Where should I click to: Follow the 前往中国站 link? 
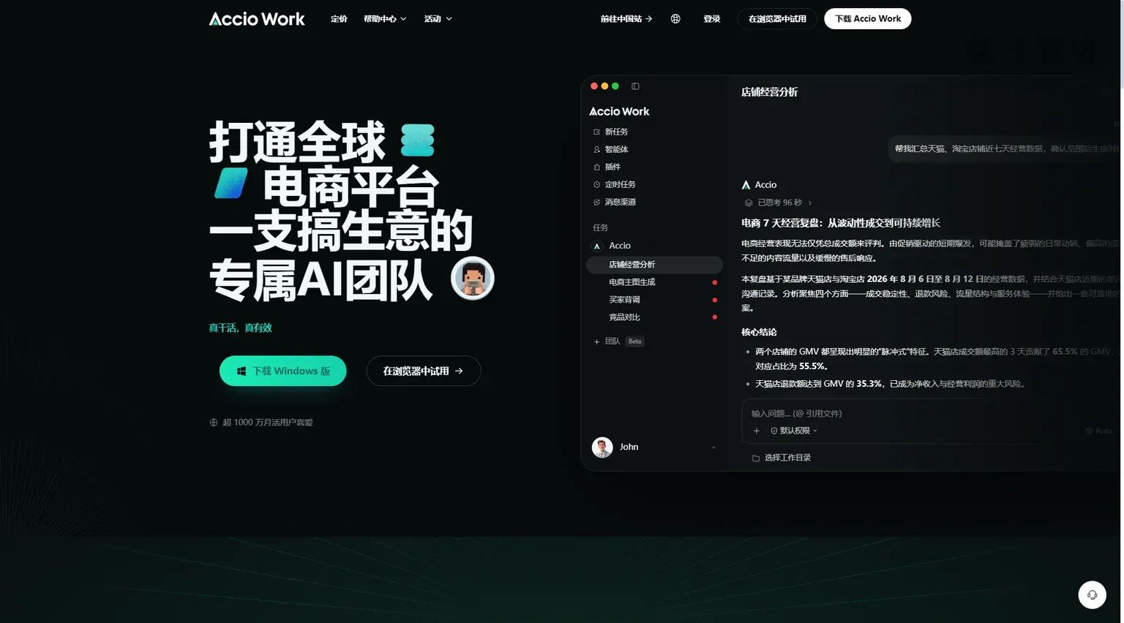coord(626,19)
